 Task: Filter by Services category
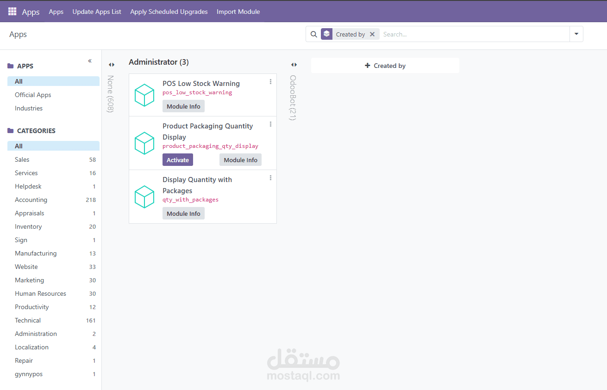pyautogui.click(x=53, y=173)
